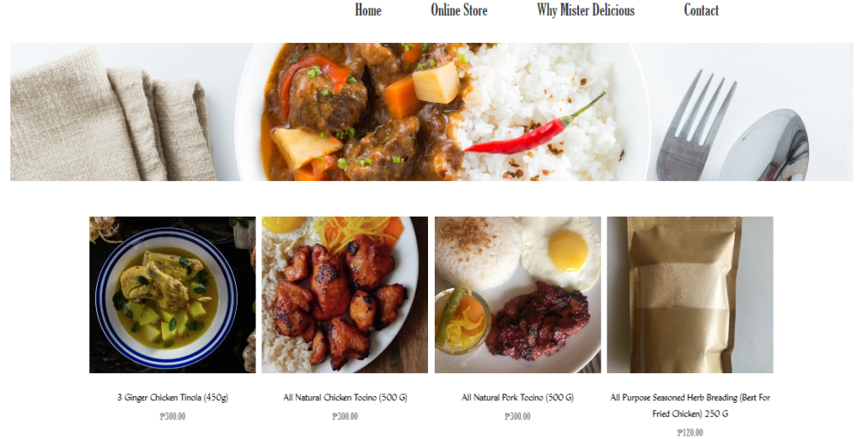
Task: Go to the Online Store page
Action: tap(459, 10)
